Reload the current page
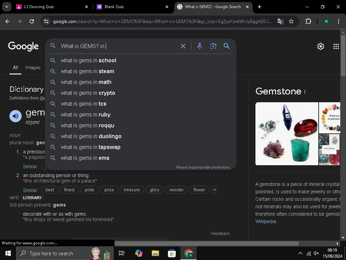This screenshot has width=346, height=260. (32, 21)
